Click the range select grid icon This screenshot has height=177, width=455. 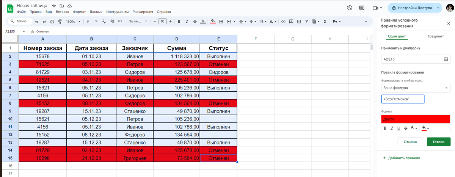pos(446,59)
